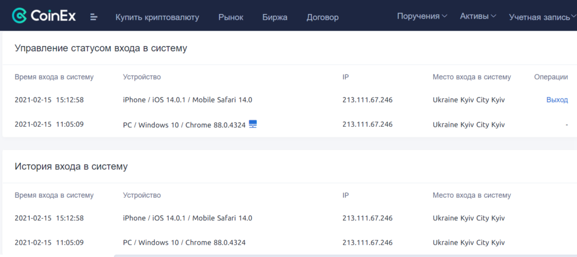
Task: Expand the Поручения dropdown
Action: [x=422, y=16]
